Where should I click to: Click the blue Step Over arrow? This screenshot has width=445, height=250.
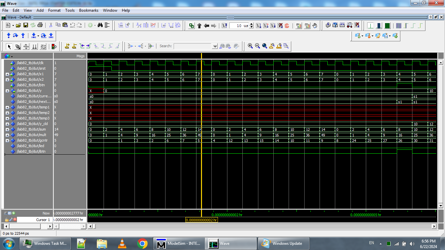15,35
